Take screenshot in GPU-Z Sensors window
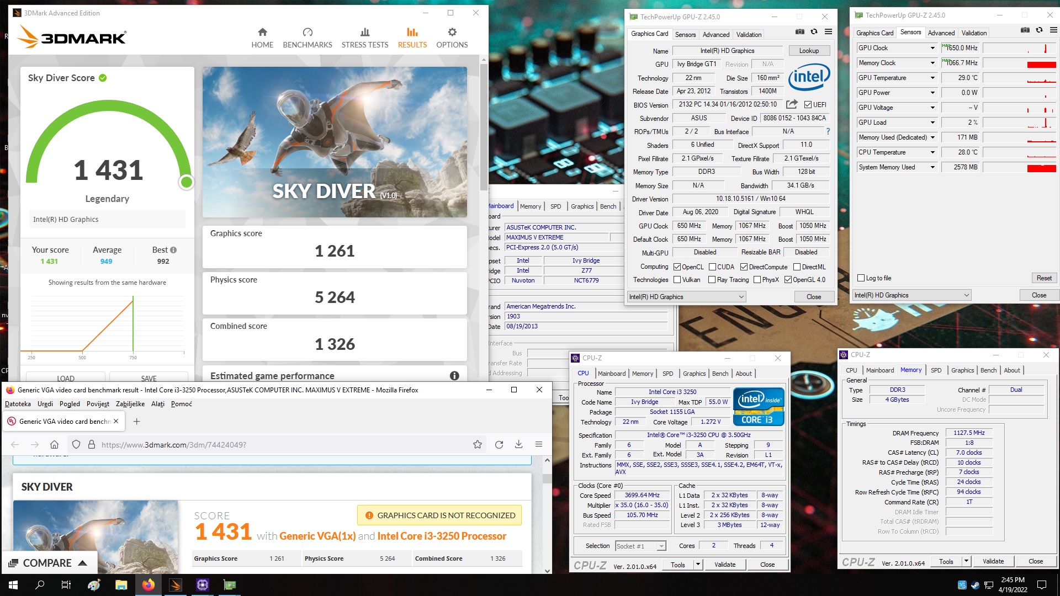 (1025, 30)
